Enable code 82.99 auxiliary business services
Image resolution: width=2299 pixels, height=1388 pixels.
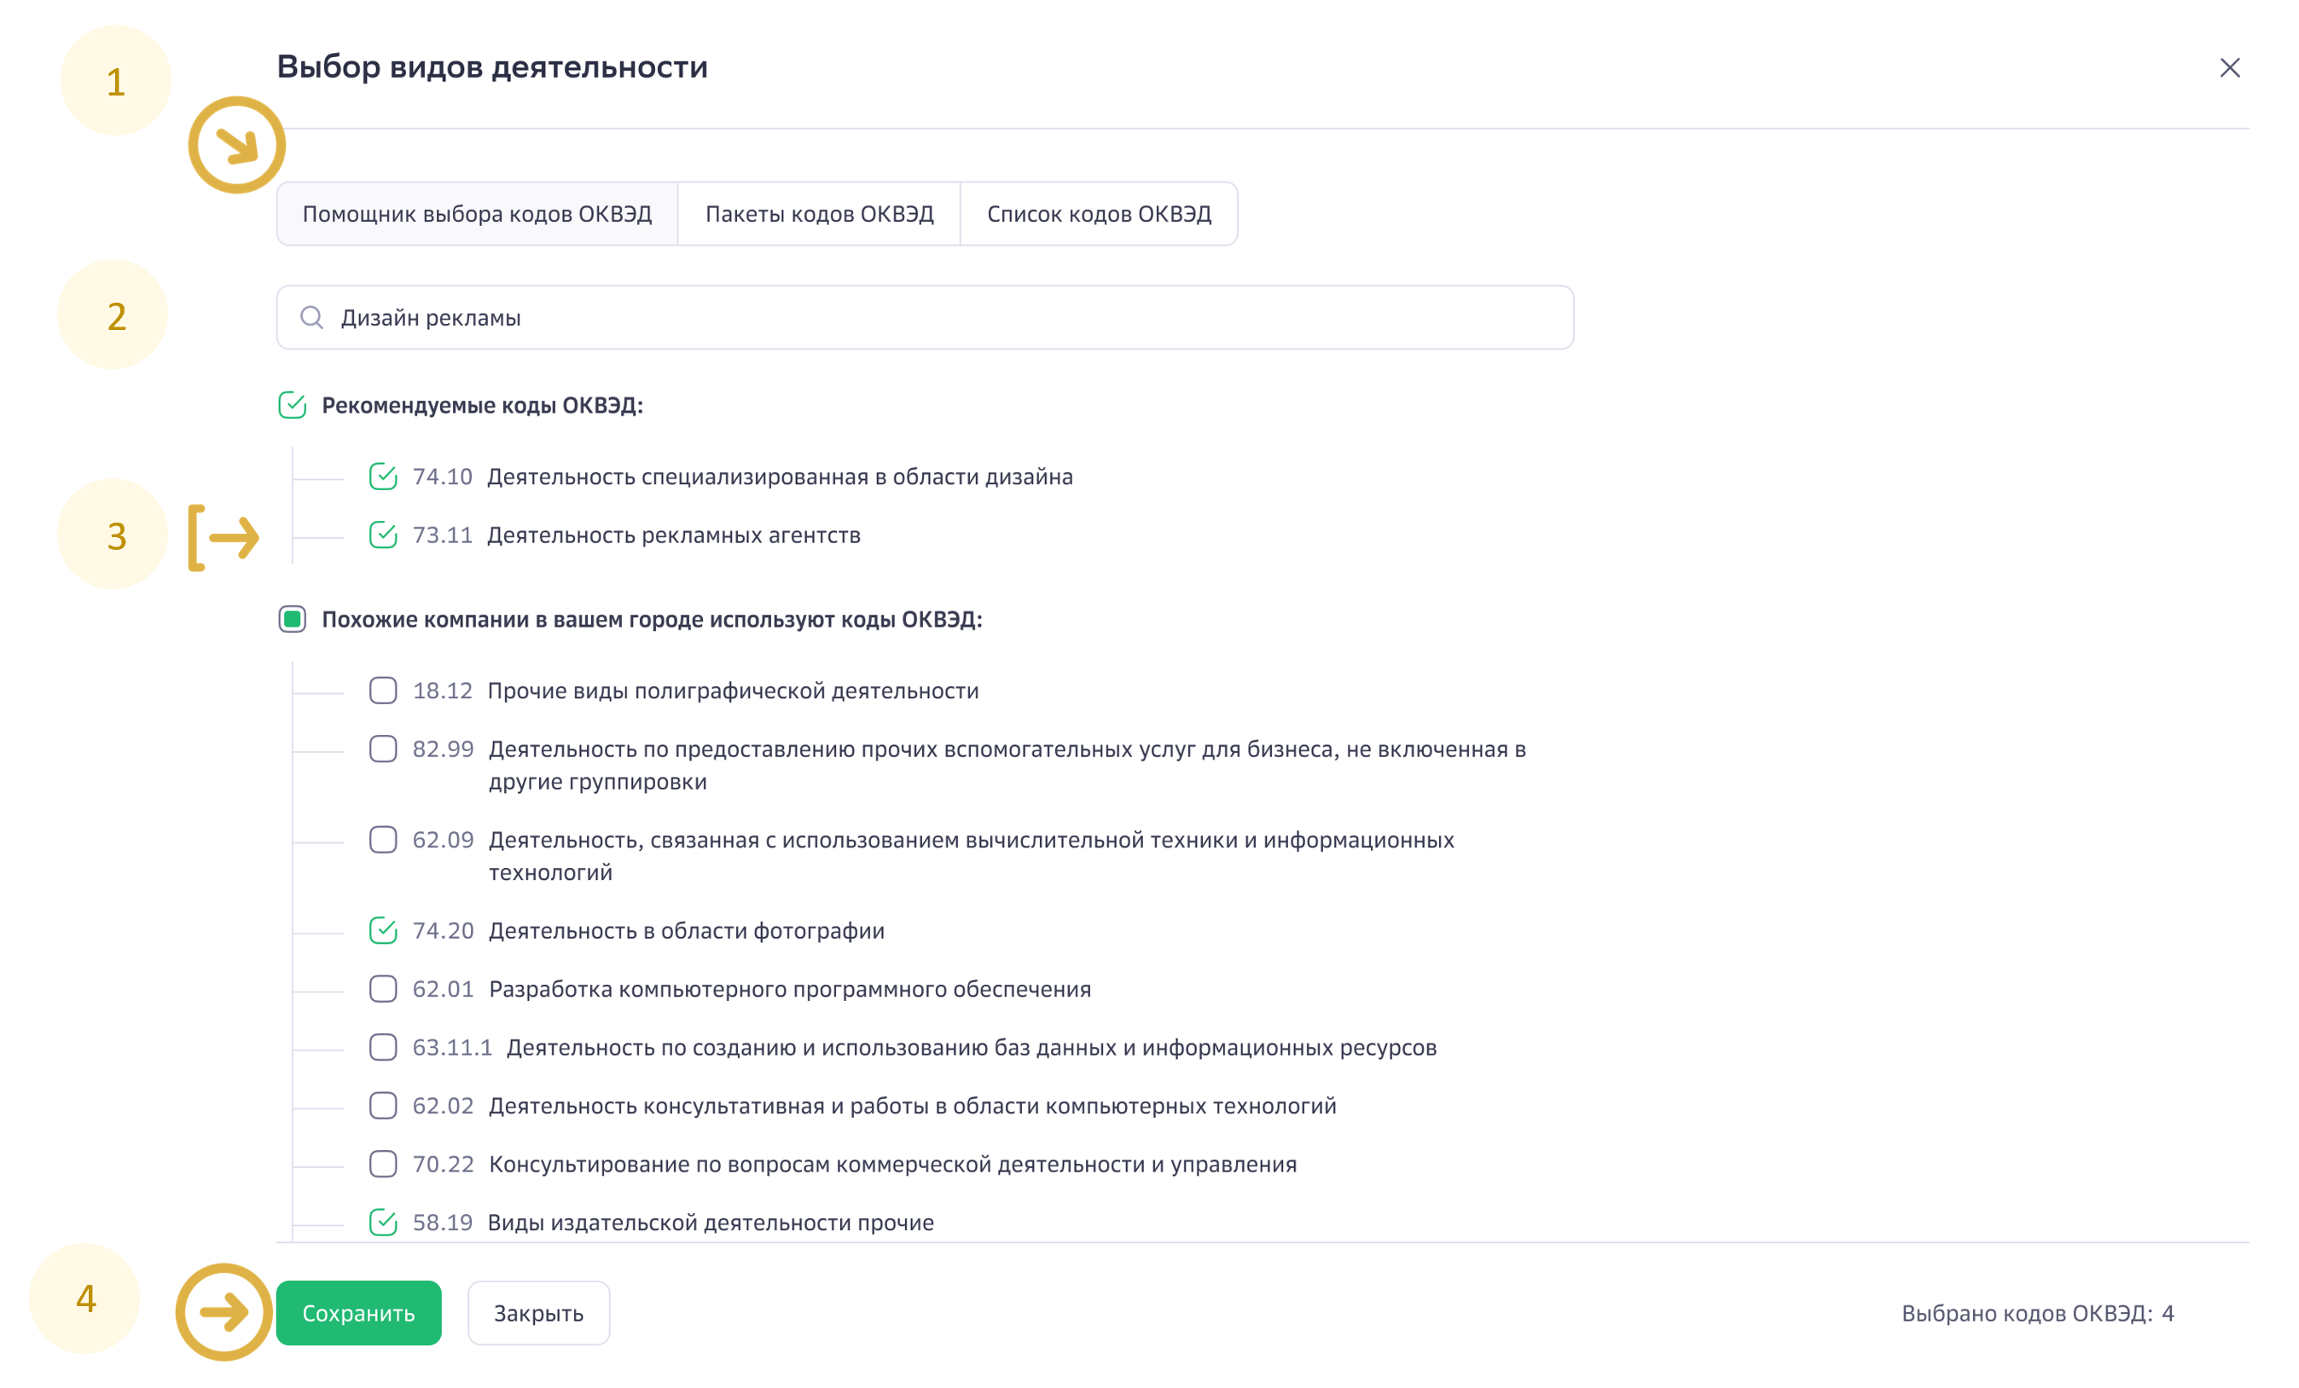[x=382, y=749]
